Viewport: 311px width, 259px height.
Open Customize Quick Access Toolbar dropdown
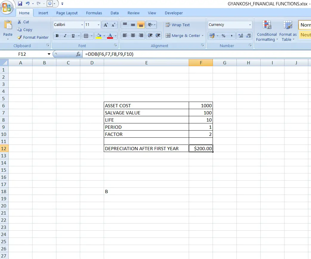pos(62,4)
